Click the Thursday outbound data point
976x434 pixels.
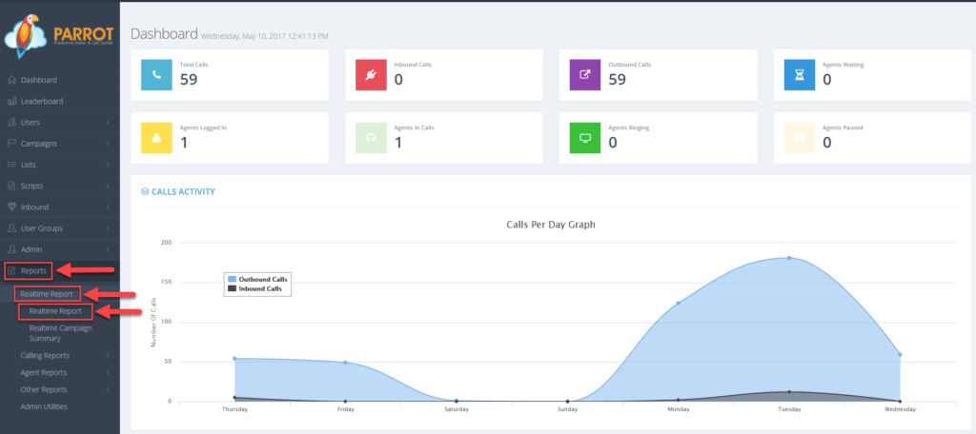coord(234,358)
